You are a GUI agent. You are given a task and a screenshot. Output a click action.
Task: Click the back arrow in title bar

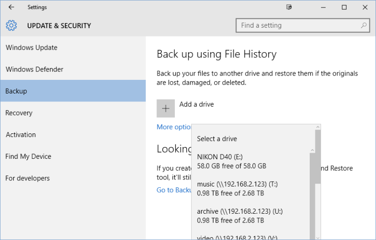point(11,8)
